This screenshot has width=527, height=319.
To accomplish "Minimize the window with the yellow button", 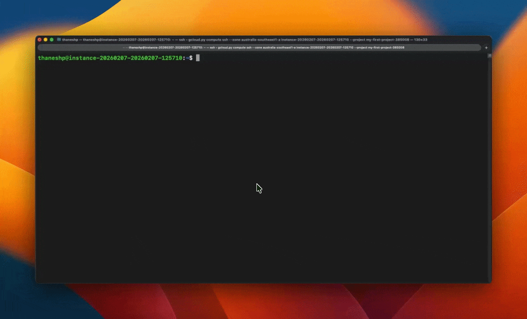I will click(45, 39).
